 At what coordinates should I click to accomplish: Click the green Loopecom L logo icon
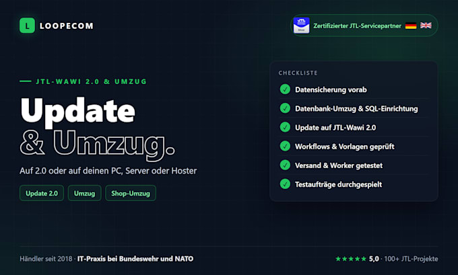(x=27, y=26)
